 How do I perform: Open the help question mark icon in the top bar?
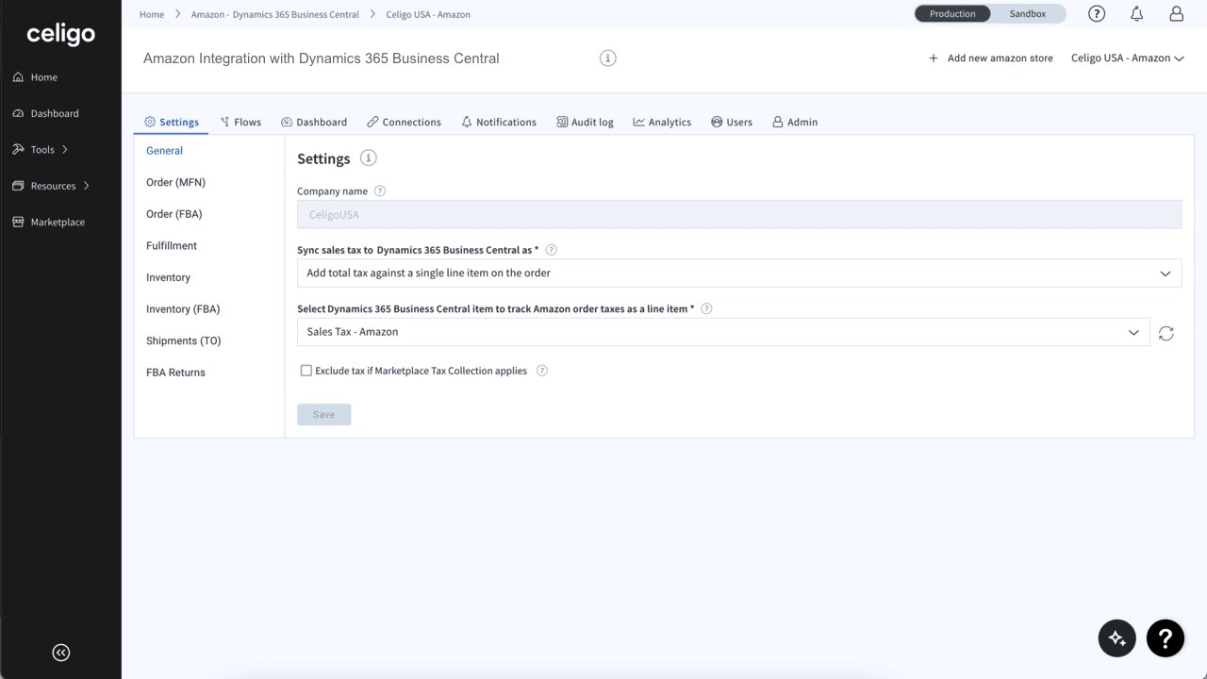tap(1097, 13)
